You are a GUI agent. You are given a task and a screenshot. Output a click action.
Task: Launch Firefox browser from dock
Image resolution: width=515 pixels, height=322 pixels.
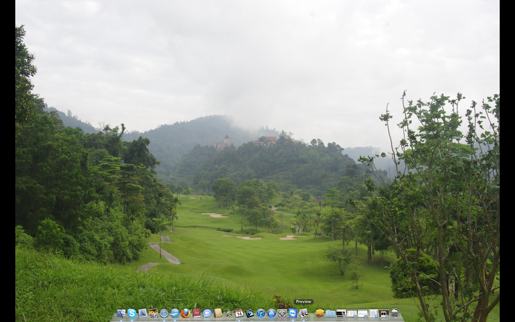[x=186, y=313]
